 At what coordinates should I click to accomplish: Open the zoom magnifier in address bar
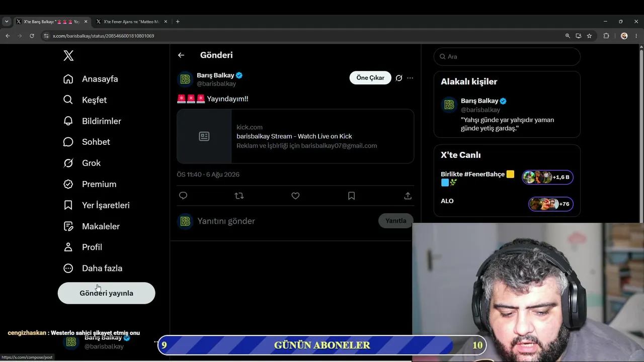pyautogui.click(x=568, y=36)
